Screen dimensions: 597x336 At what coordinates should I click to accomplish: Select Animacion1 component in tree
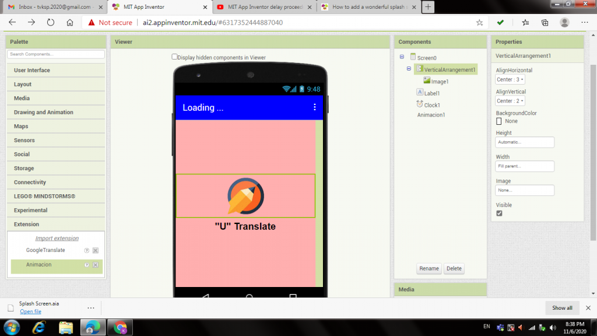[x=431, y=115]
